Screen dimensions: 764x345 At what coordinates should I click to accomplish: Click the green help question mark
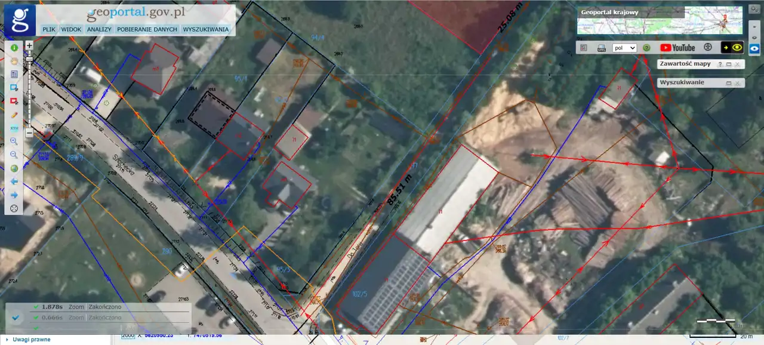pyautogui.click(x=646, y=48)
